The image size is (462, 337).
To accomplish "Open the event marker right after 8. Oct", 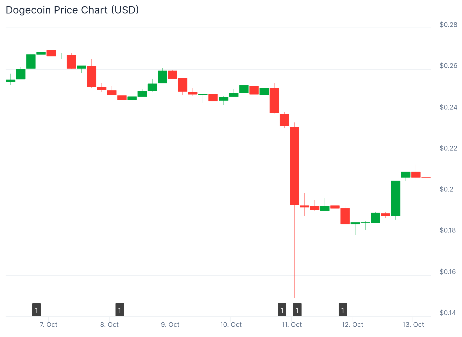I will 120,310.
